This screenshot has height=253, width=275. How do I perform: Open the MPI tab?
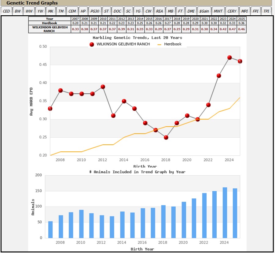(x=244, y=11)
